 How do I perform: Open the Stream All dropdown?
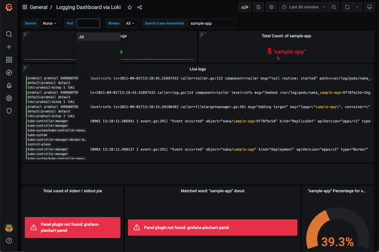(131, 23)
